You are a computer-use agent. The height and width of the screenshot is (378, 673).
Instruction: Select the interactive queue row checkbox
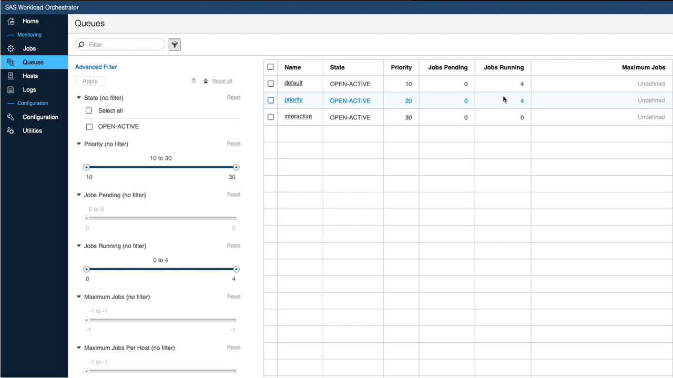pos(271,117)
